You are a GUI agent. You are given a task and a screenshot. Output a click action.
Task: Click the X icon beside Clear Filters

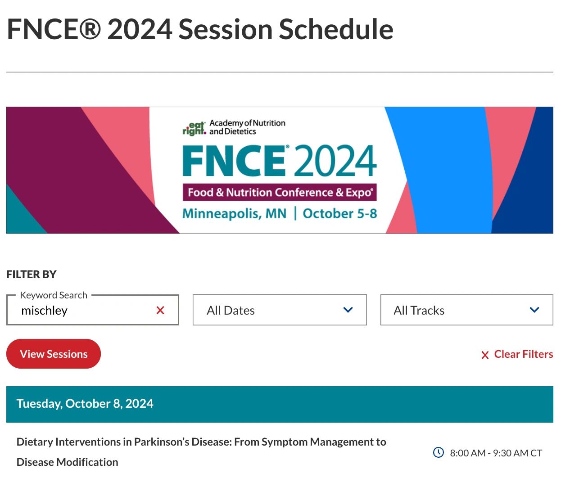(x=485, y=355)
